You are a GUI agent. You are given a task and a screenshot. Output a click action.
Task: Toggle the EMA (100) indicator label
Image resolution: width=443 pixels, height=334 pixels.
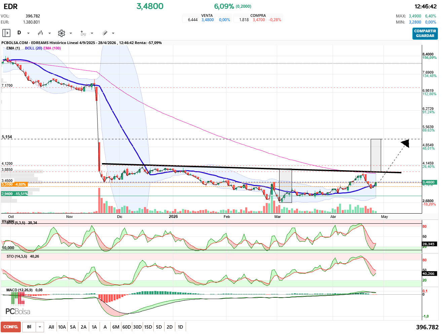click(52, 48)
